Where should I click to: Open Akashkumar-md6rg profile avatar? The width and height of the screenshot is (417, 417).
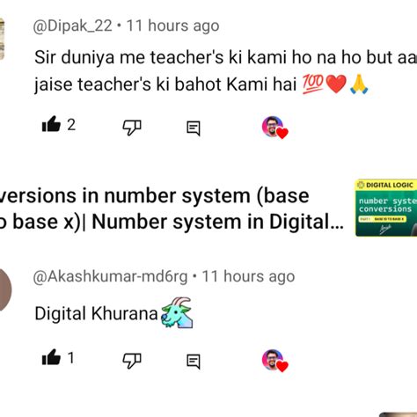[x=5, y=289]
